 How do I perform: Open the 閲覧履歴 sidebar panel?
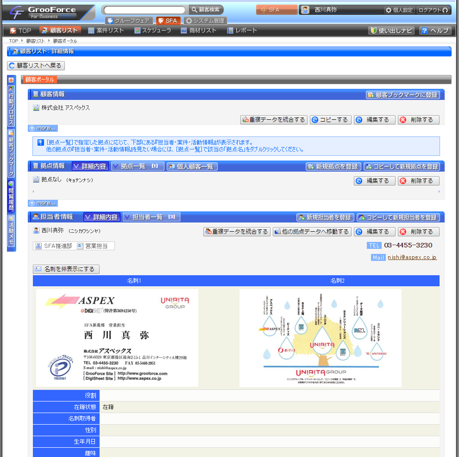coord(11,196)
